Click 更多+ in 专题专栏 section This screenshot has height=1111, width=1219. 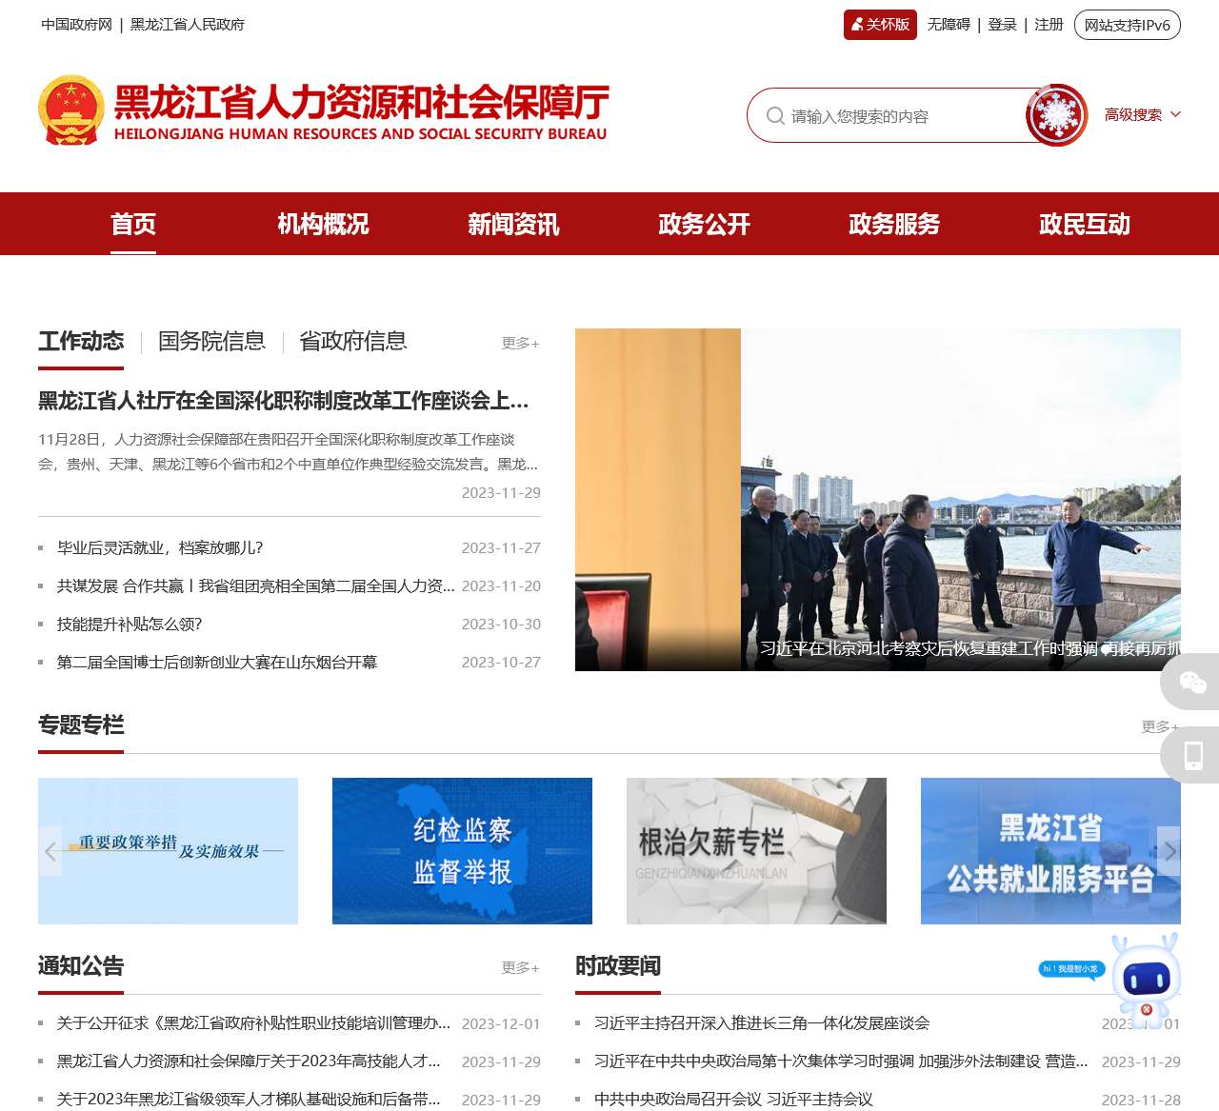point(1161,726)
